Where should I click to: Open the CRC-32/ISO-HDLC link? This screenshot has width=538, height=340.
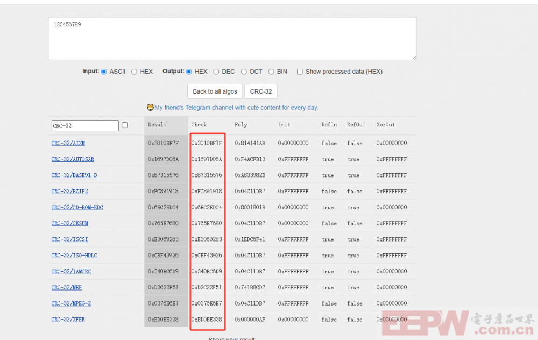click(74, 255)
